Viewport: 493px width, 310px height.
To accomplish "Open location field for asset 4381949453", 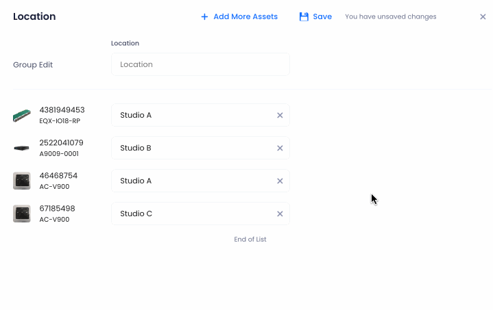I will coord(200,115).
